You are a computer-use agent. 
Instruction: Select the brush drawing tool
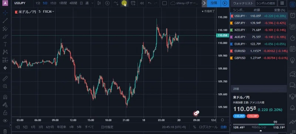click(5, 36)
